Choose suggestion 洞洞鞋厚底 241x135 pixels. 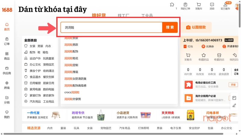pyautogui.click(x=71, y=72)
